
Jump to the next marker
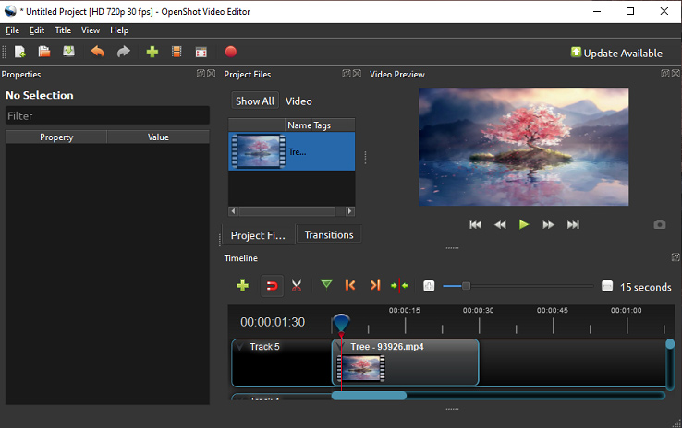(x=375, y=285)
